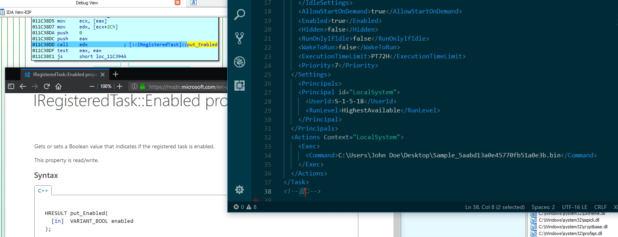
Task: Select sspicli.dll module icon in IDA list
Action: 534,220
